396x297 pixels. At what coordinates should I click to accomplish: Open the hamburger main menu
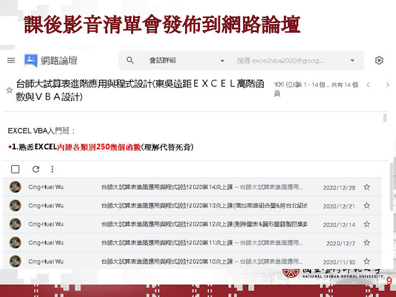coord(11,61)
